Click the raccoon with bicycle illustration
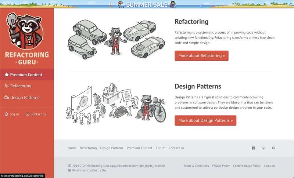This screenshot has height=178, width=294. pyautogui.click(x=116, y=104)
